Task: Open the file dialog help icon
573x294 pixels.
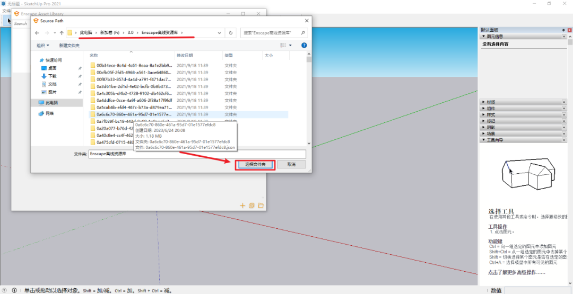Action: click(x=304, y=46)
